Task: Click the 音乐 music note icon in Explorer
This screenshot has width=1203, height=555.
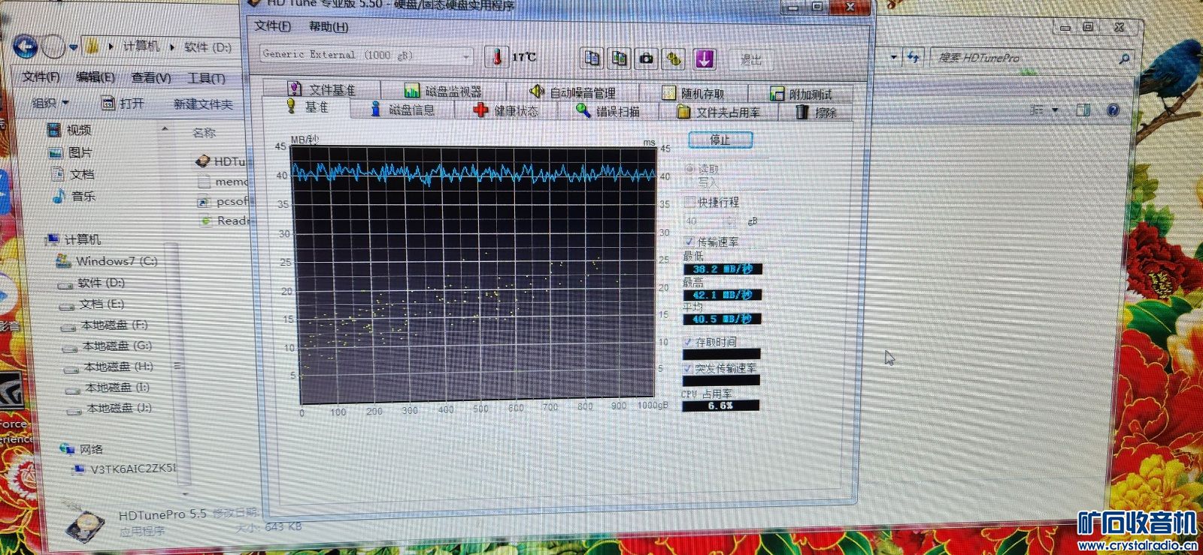Action: point(59,196)
